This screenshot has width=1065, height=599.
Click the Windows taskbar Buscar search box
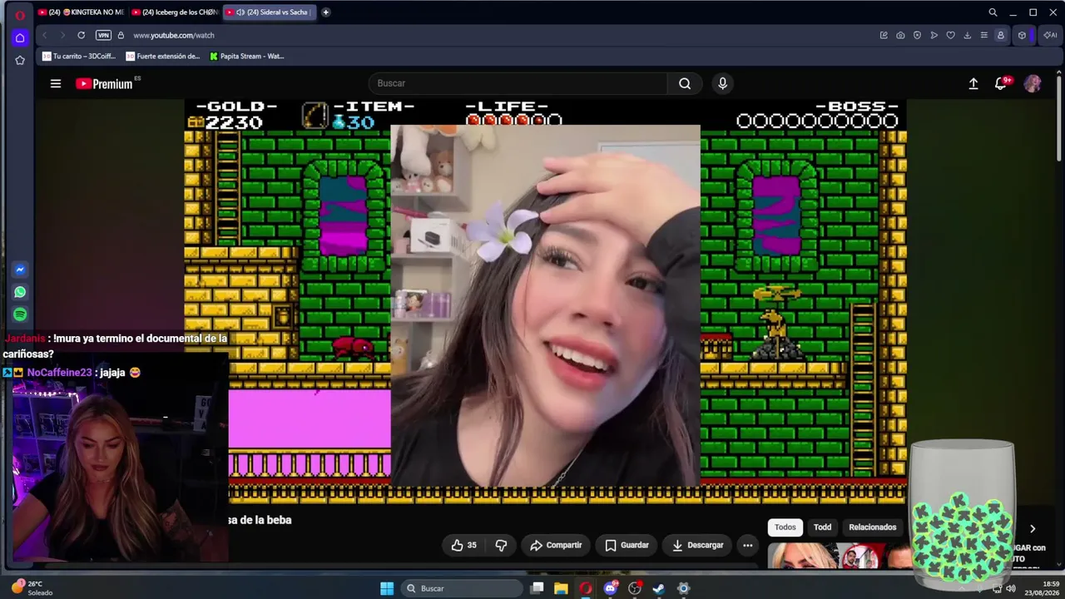461,588
